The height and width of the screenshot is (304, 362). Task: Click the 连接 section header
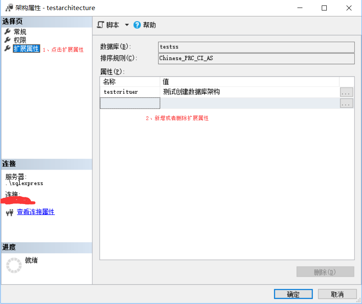tap(47, 164)
